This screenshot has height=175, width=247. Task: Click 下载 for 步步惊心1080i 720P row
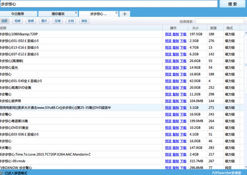(183, 34)
